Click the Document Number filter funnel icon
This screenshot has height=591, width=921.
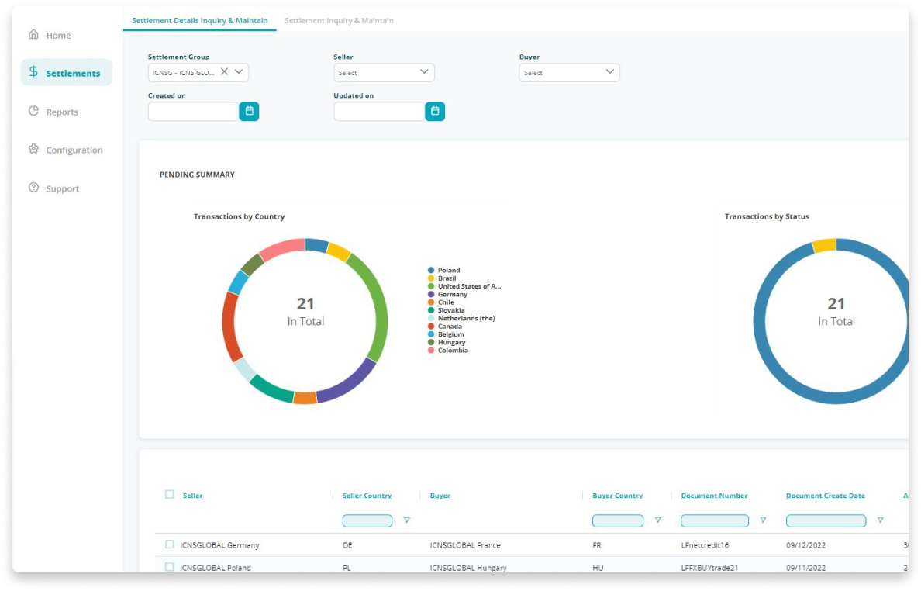(763, 520)
